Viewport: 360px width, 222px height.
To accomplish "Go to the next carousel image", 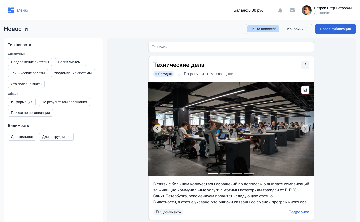I will [305, 129].
